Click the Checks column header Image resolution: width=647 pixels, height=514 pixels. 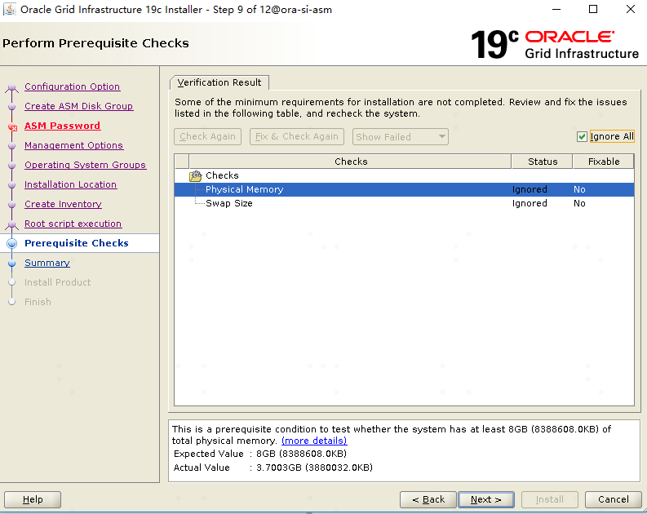[350, 162]
